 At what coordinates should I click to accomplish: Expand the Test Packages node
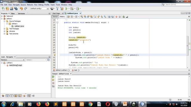coord(4,29)
